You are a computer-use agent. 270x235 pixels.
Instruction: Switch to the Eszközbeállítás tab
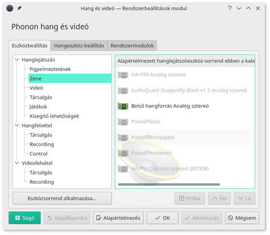click(x=30, y=46)
